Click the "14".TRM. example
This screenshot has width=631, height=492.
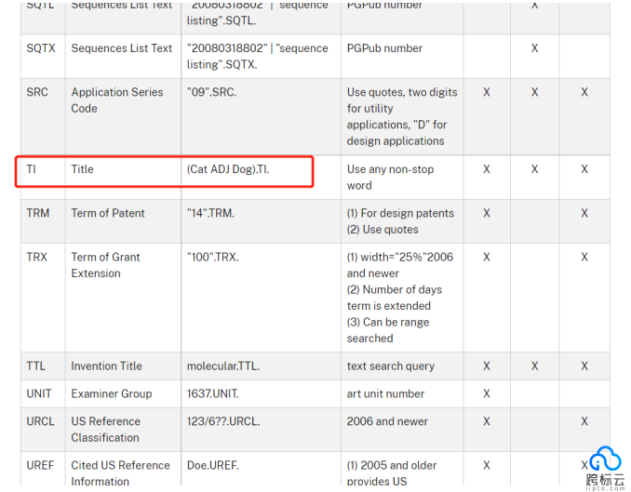click(x=210, y=213)
